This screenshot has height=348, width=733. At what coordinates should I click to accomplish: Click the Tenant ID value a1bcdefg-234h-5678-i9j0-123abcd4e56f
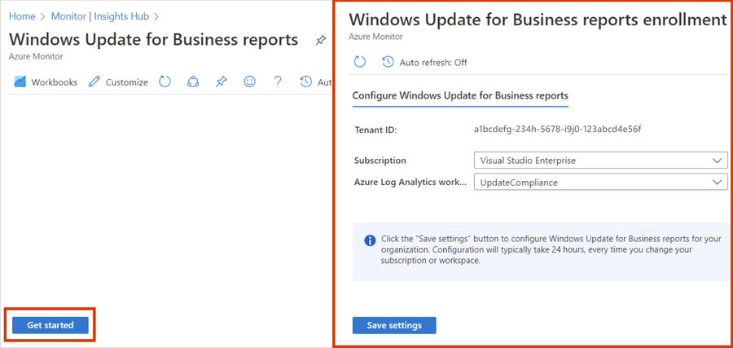[557, 129]
